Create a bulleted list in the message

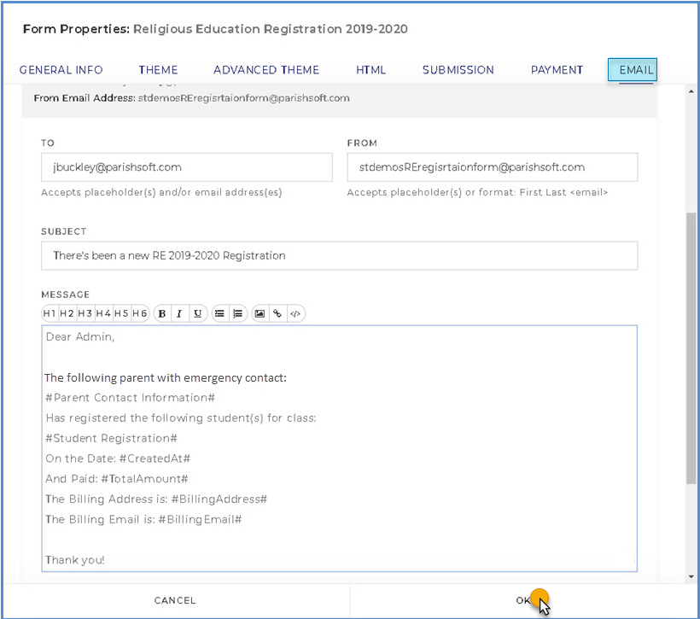click(x=219, y=313)
